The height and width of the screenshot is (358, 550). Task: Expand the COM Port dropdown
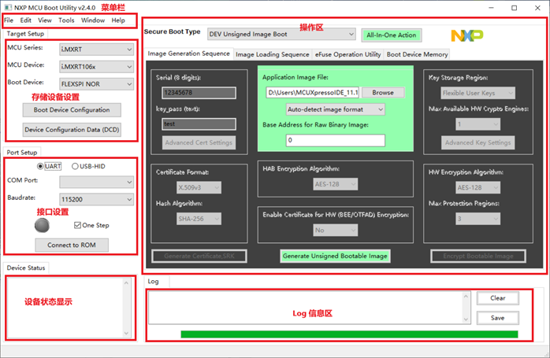pos(96,182)
